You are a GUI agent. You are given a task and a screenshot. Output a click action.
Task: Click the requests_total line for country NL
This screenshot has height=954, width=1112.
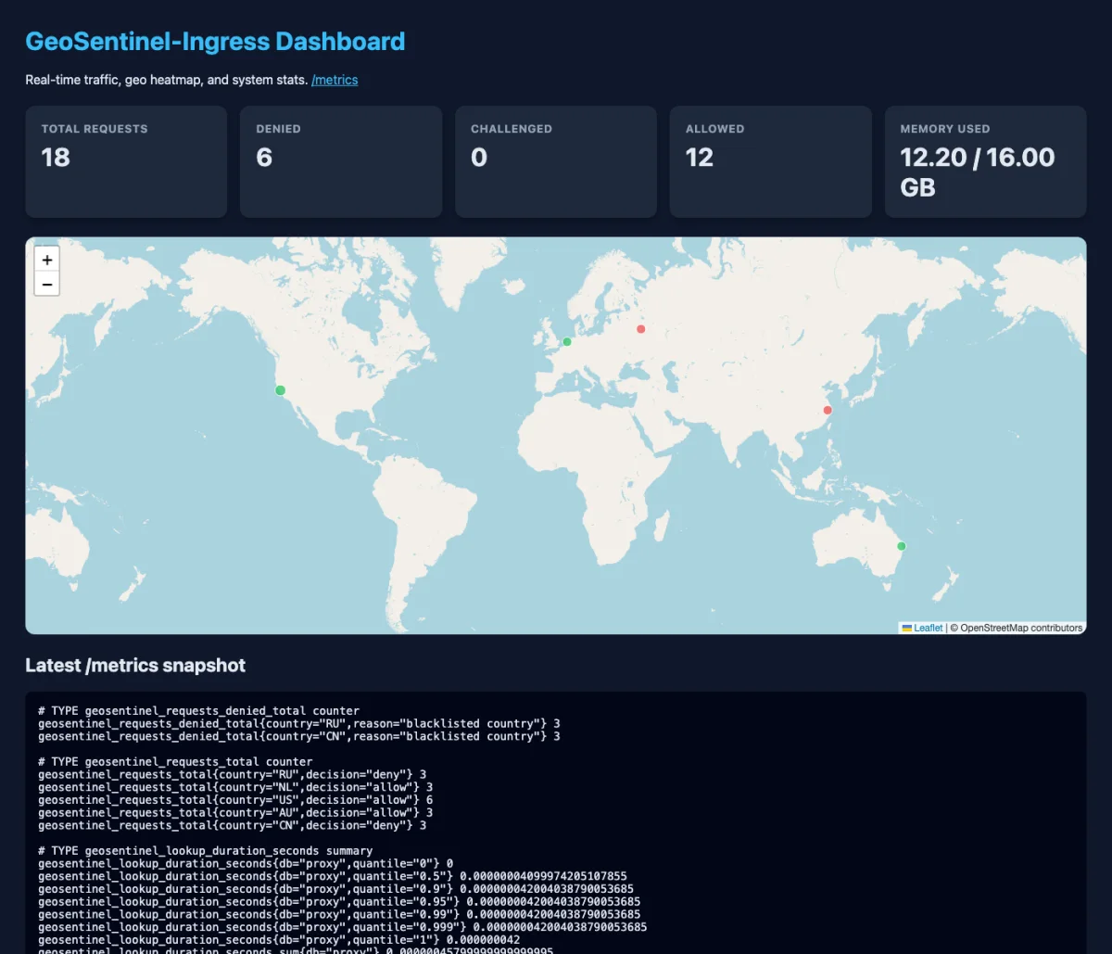coord(235,787)
